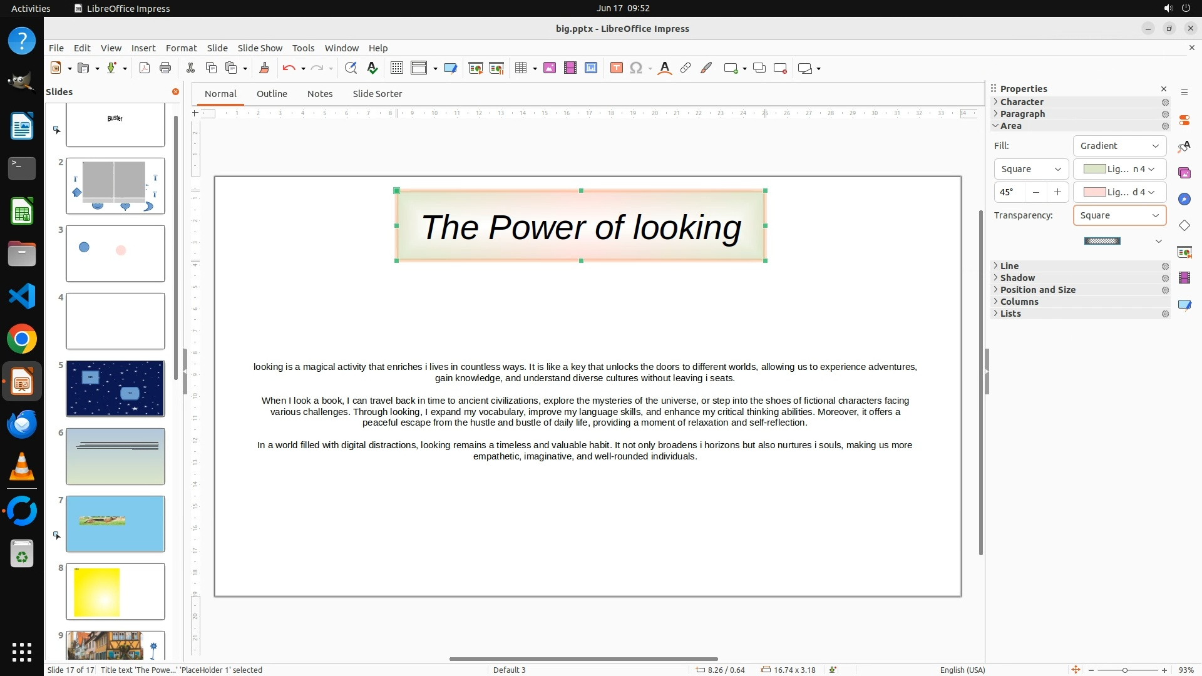This screenshot has width=1202, height=676.
Task: Click the Insert Chart icon
Action: tap(591, 68)
